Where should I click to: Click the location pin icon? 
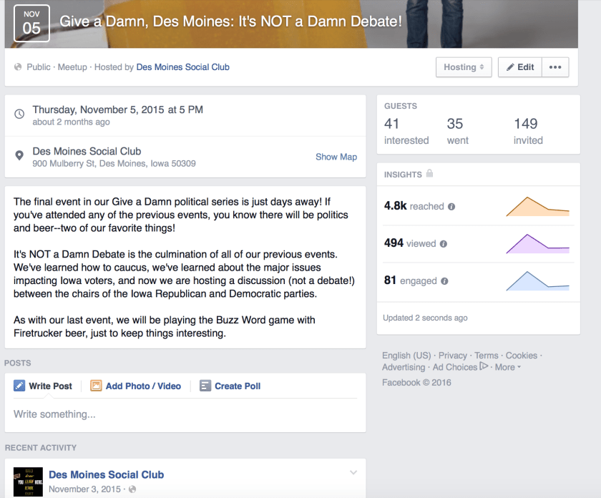coord(19,157)
